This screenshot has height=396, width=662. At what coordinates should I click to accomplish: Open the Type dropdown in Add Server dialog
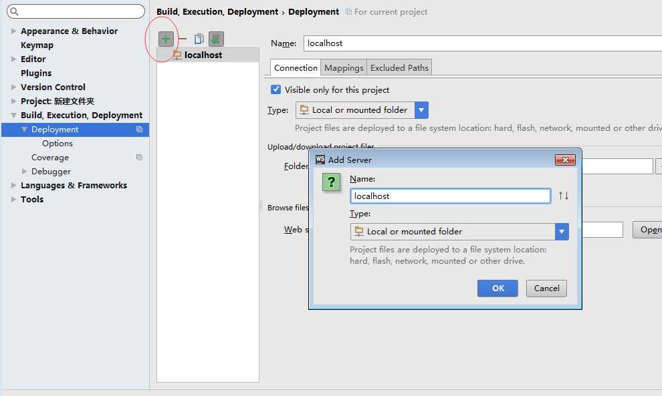pyautogui.click(x=561, y=232)
